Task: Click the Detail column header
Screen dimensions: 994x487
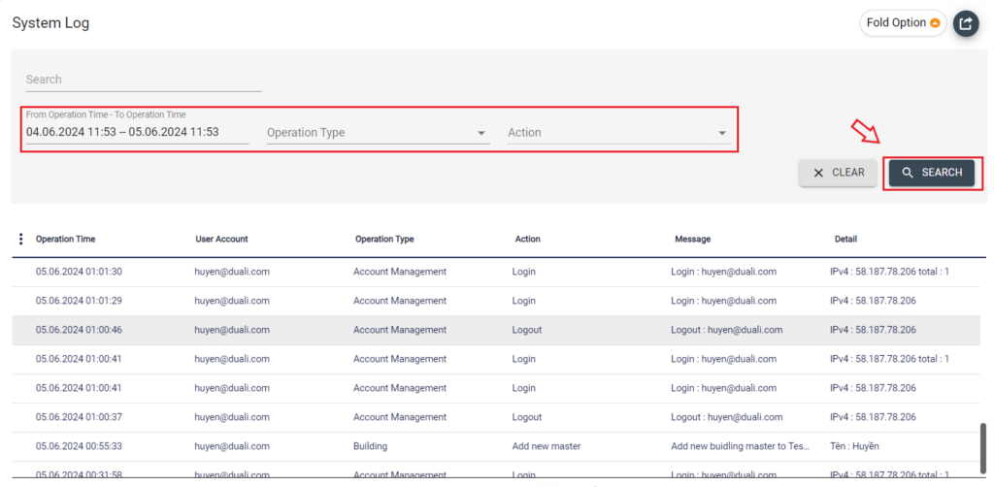Action: click(x=845, y=239)
